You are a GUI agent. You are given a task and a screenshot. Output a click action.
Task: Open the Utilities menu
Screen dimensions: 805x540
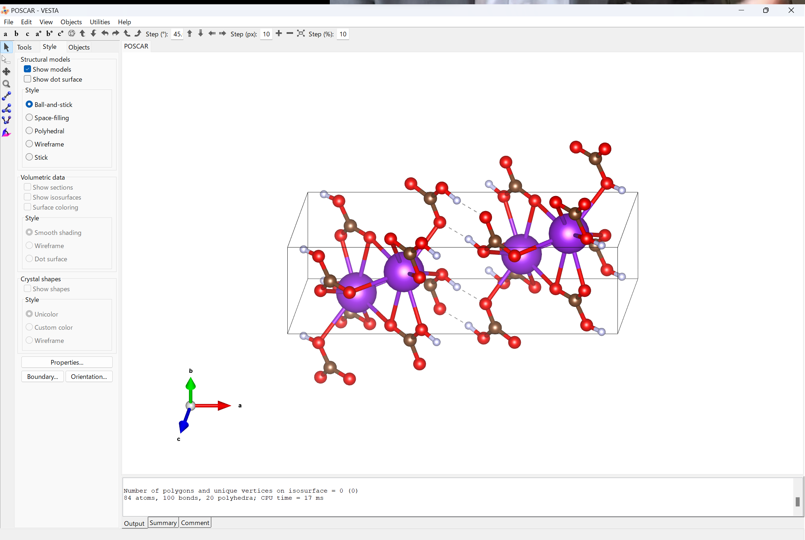(x=100, y=22)
